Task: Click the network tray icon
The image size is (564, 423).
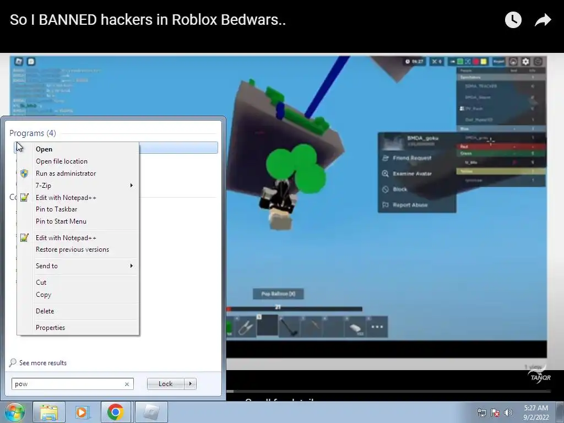Action: click(481, 413)
